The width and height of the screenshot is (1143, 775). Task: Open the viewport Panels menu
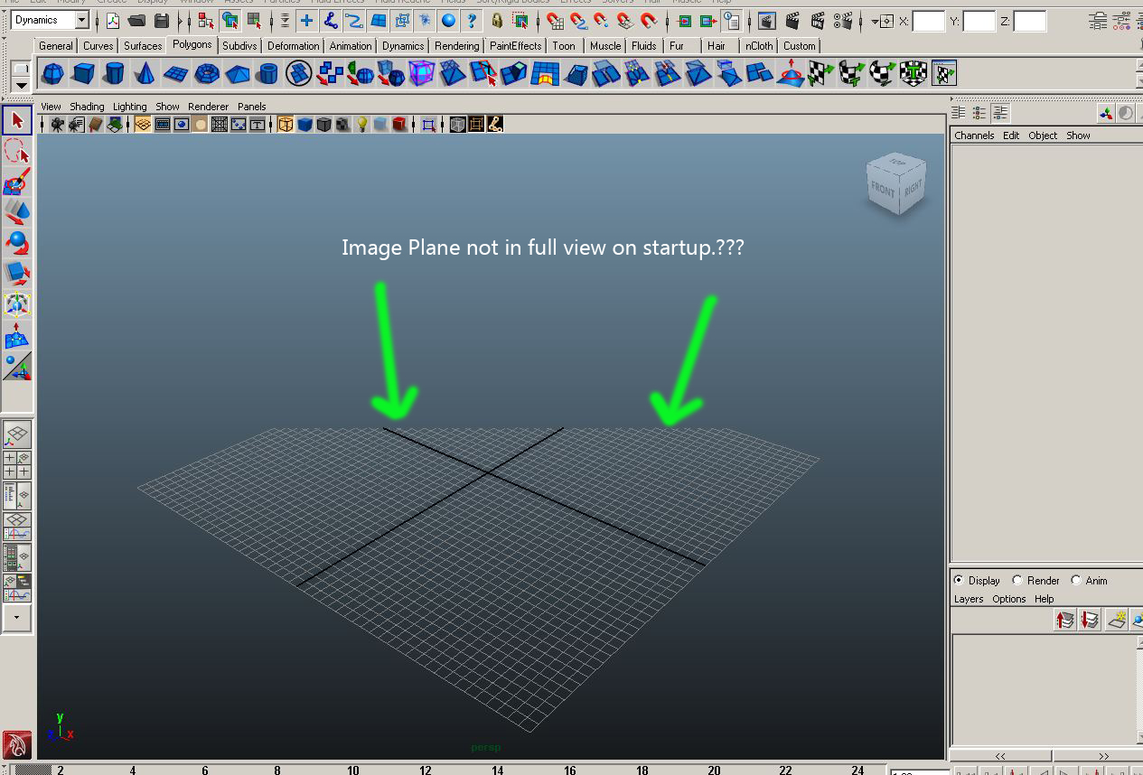pos(251,106)
